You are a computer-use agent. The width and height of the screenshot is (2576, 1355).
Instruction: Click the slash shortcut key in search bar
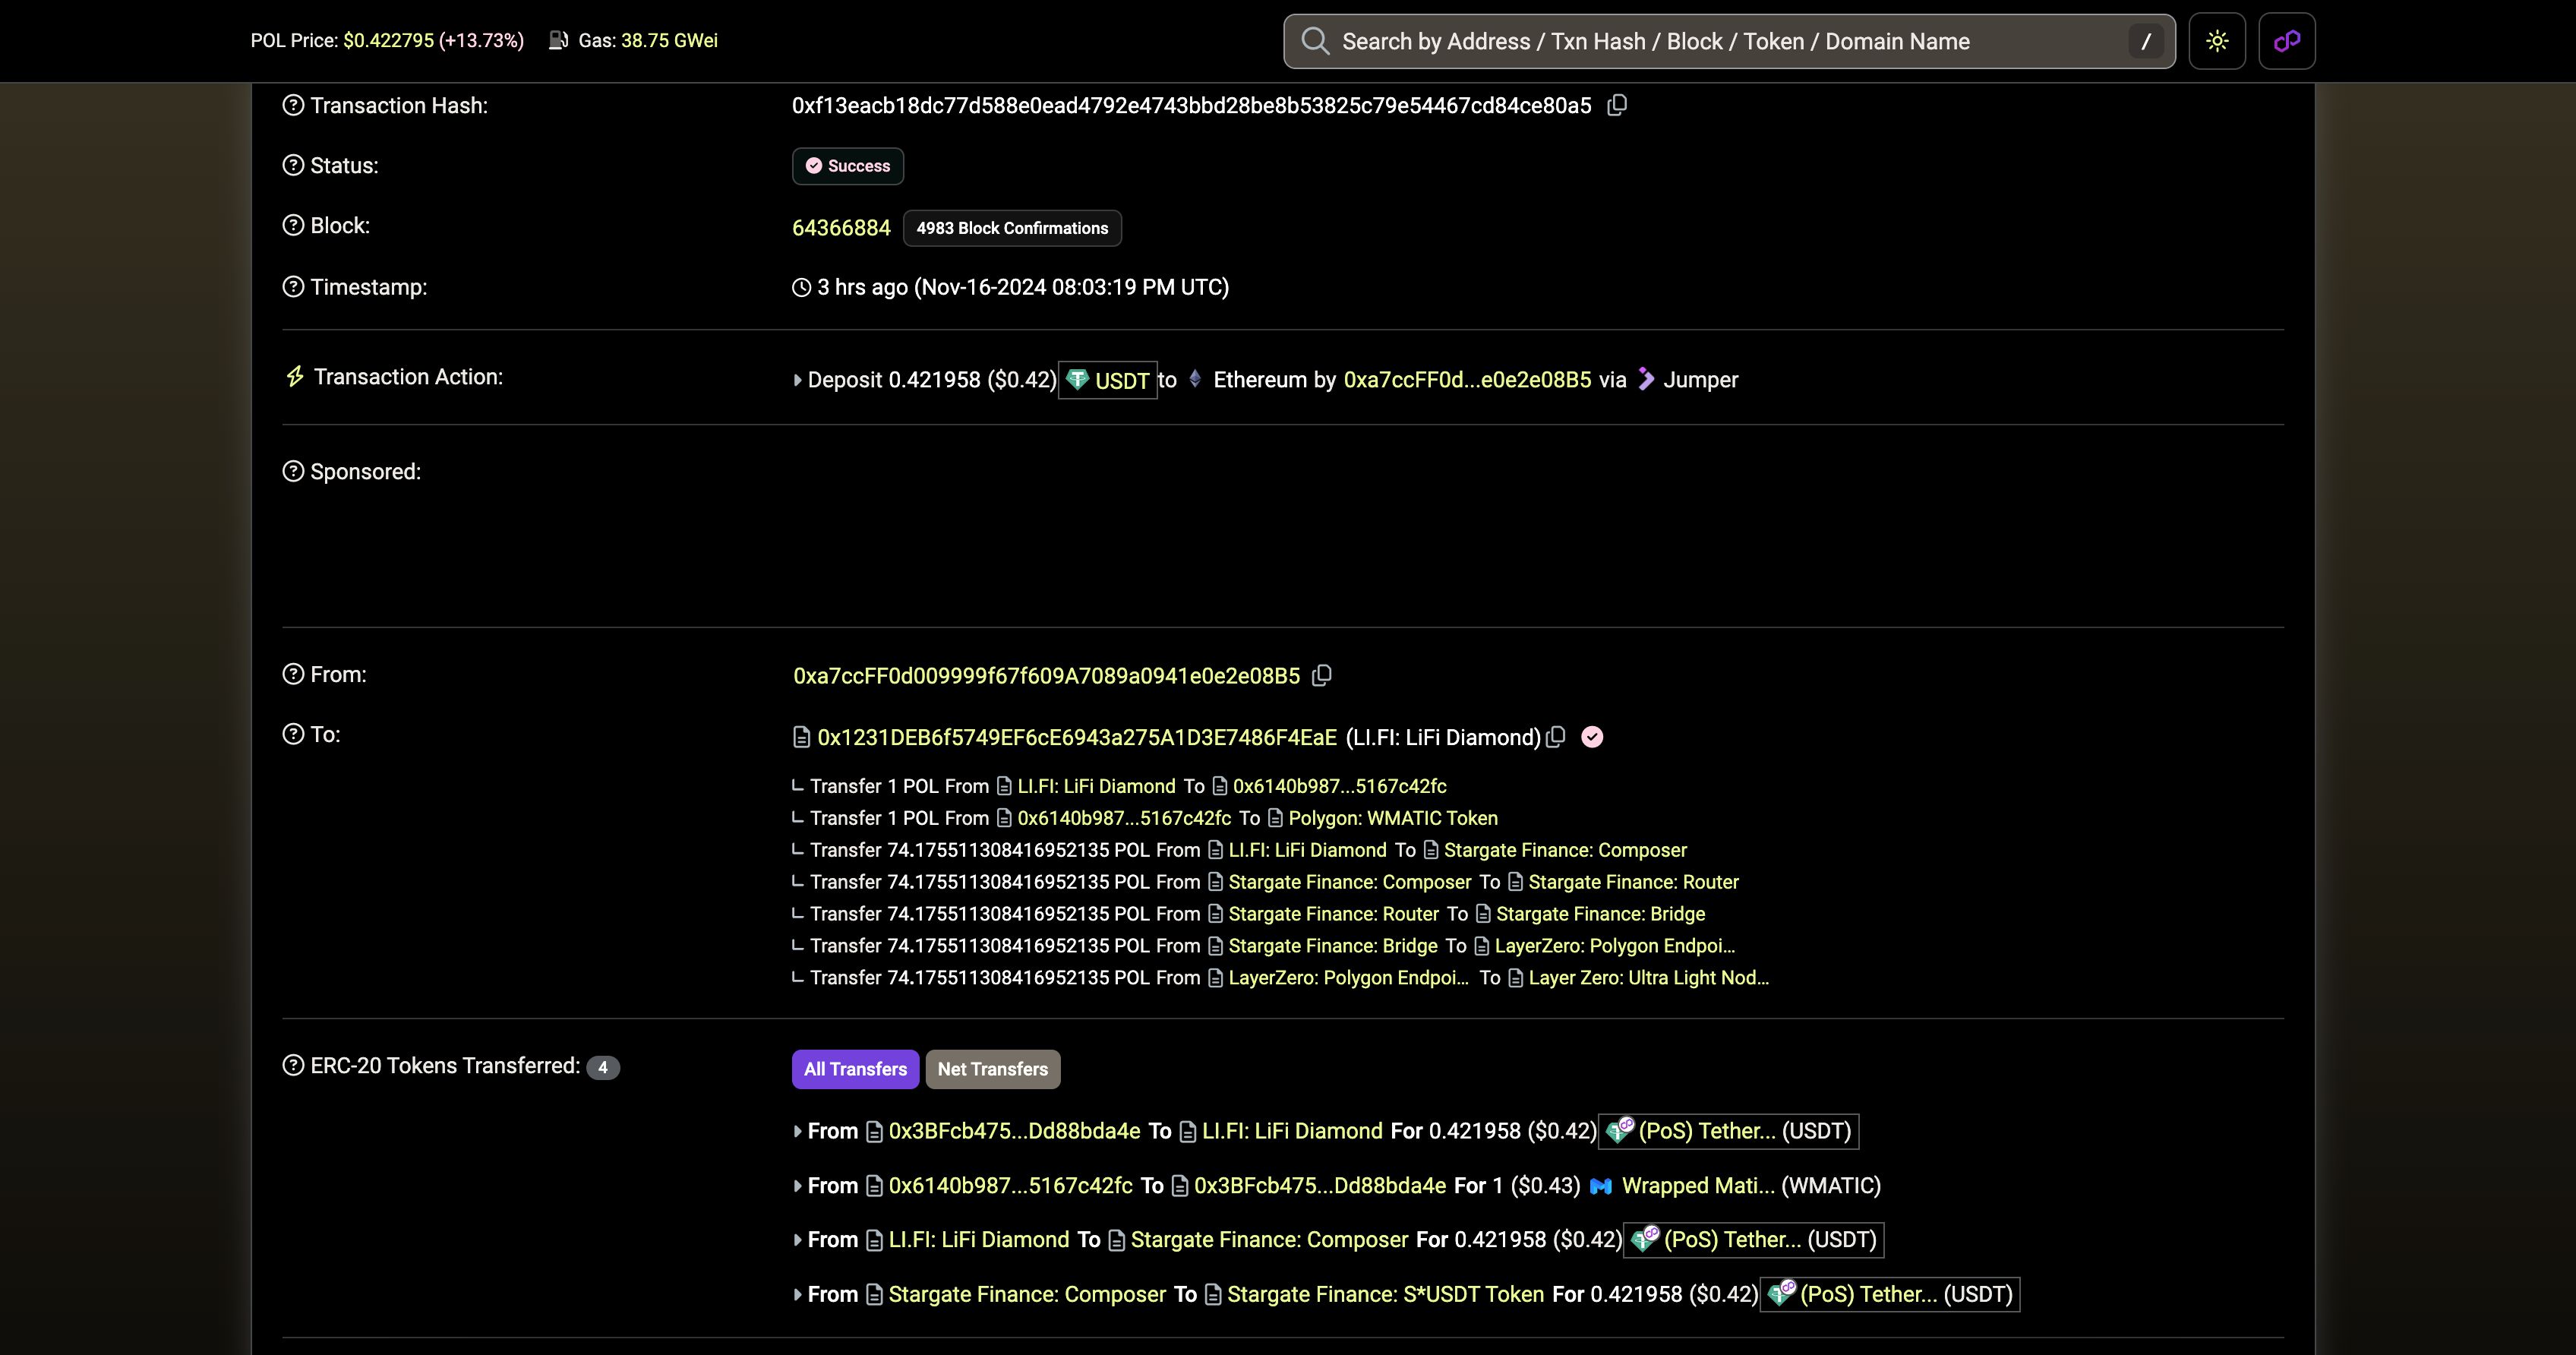click(x=2145, y=41)
